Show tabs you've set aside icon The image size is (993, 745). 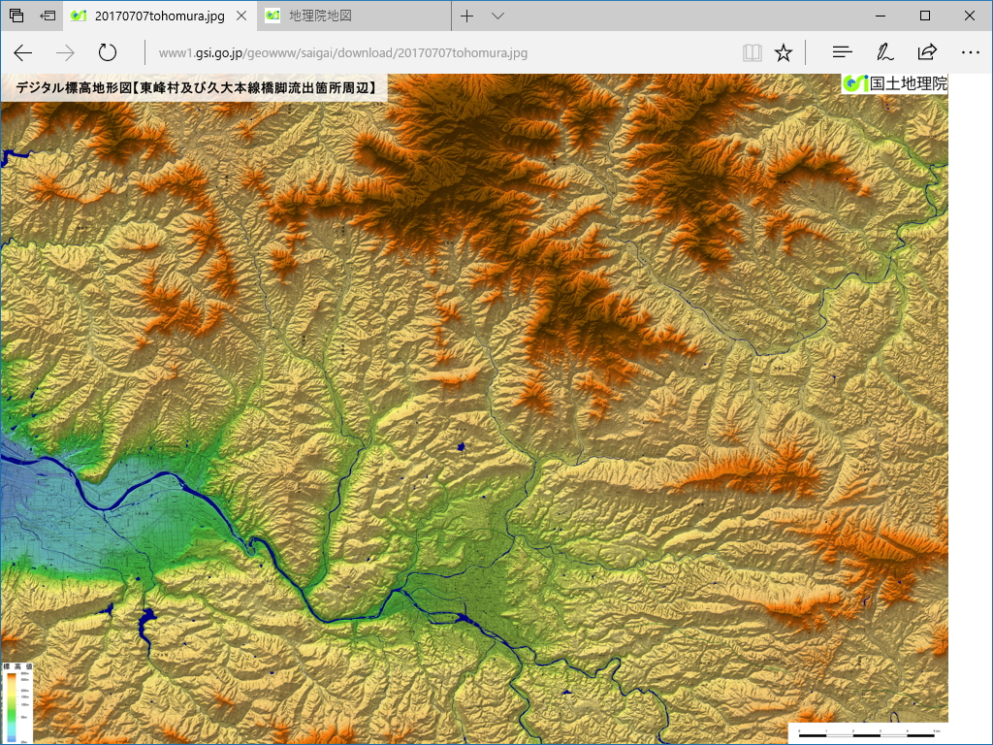16,16
